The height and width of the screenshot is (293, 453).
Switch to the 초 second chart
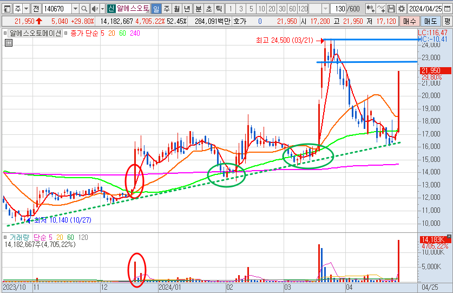pyautogui.click(x=209, y=9)
